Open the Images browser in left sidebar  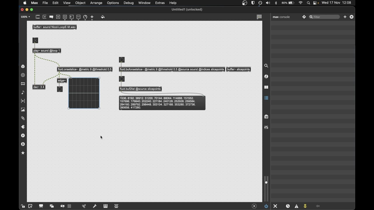coord(23,110)
